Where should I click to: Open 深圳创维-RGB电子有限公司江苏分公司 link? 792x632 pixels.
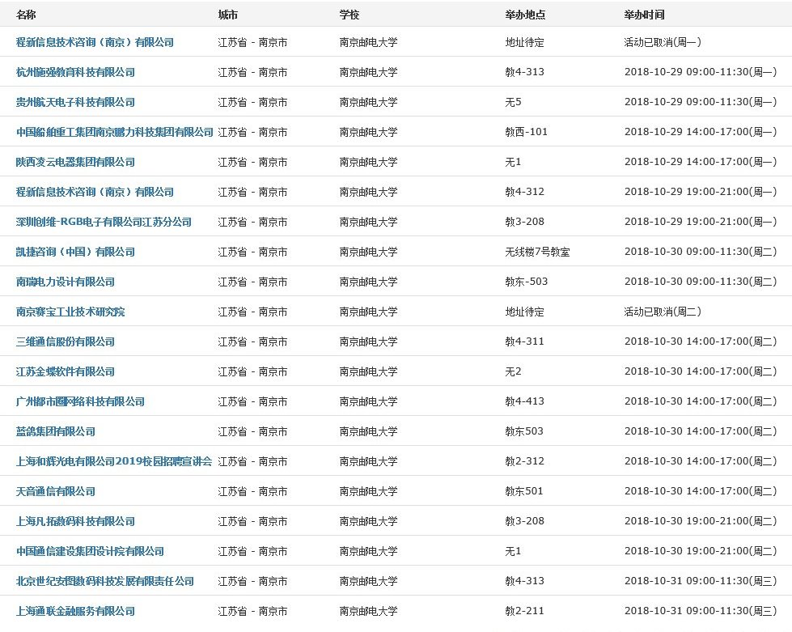104,222
